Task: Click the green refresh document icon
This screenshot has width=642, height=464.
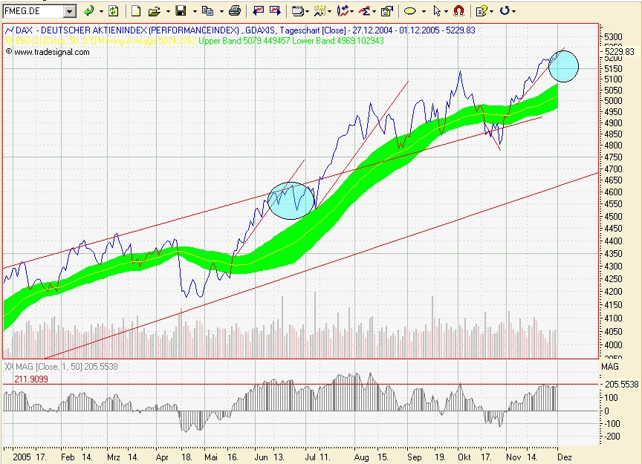Action: point(114,11)
